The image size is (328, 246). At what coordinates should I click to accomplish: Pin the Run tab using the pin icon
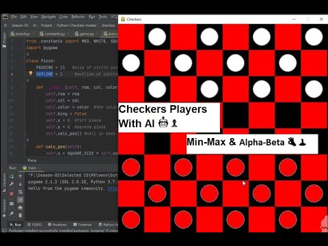pos(12,214)
